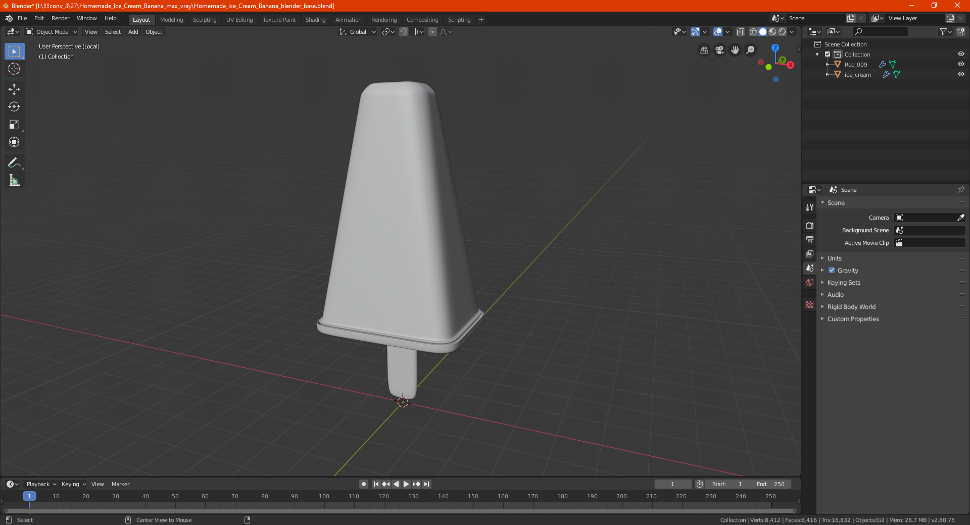
Task: Hide Rod_009 in viewport
Action: coord(961,64)
